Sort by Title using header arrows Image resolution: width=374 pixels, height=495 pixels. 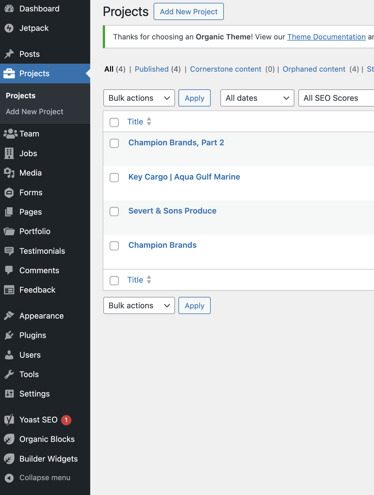pos(149,122)
